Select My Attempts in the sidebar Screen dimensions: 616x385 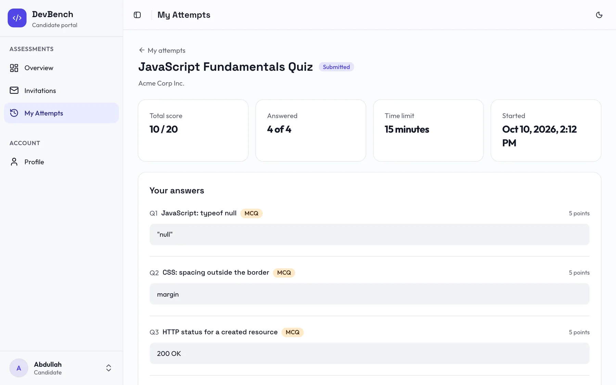pos(62,113)
